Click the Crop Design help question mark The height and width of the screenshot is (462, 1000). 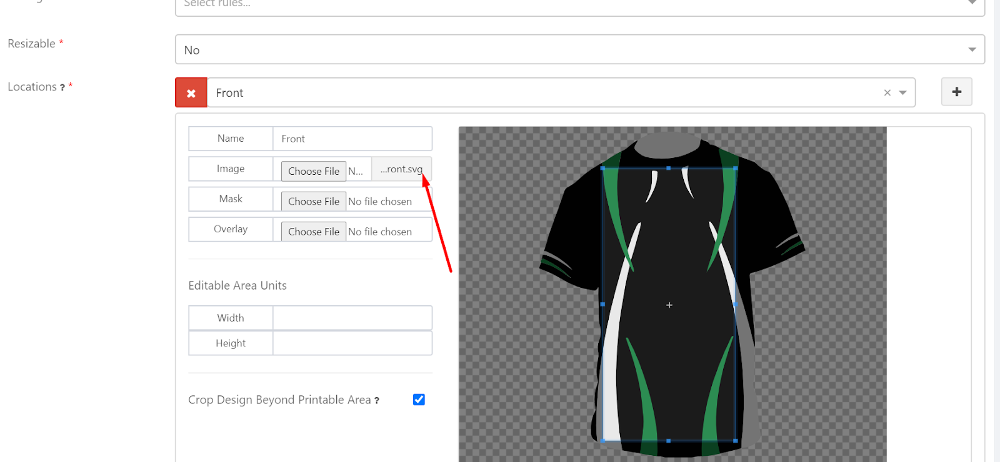click(x=377, y=400)
